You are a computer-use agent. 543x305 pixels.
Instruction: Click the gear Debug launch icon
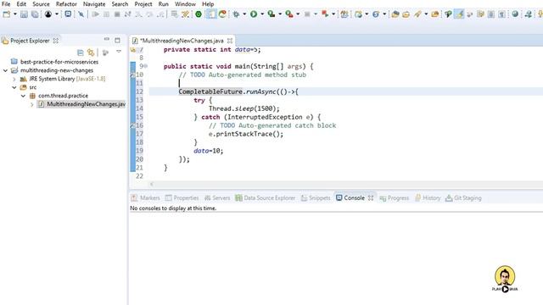coord(236,14)
